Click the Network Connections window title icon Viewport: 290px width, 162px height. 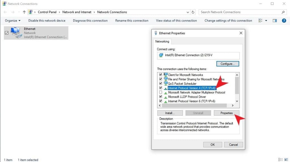pyautogui.click(x=4, y=3)
